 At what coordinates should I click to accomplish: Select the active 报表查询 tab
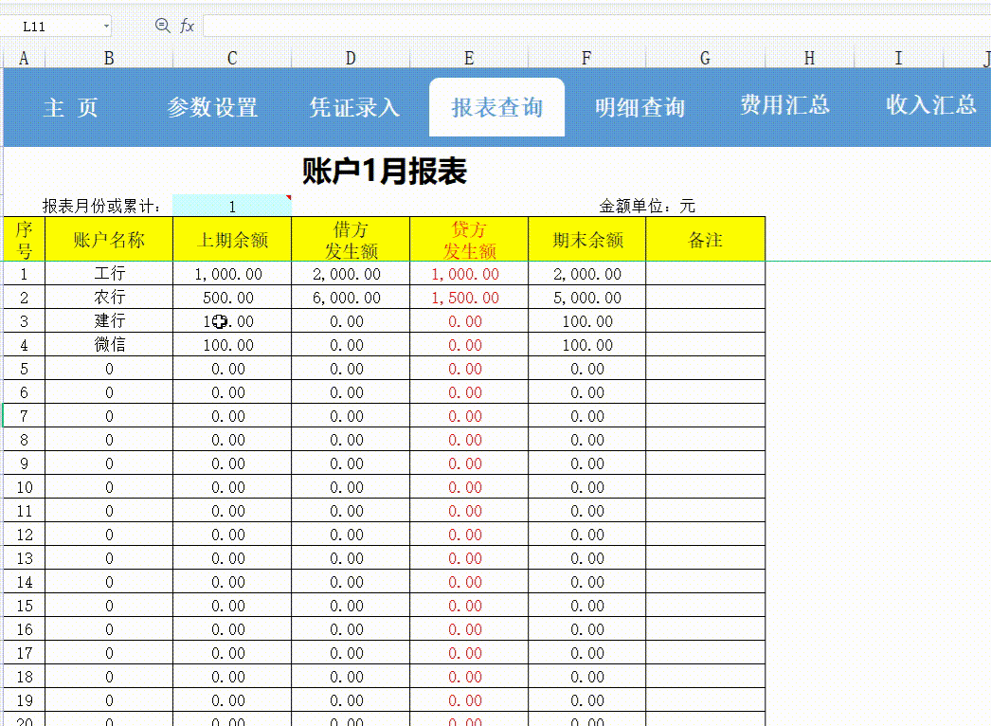click(496, 107)
